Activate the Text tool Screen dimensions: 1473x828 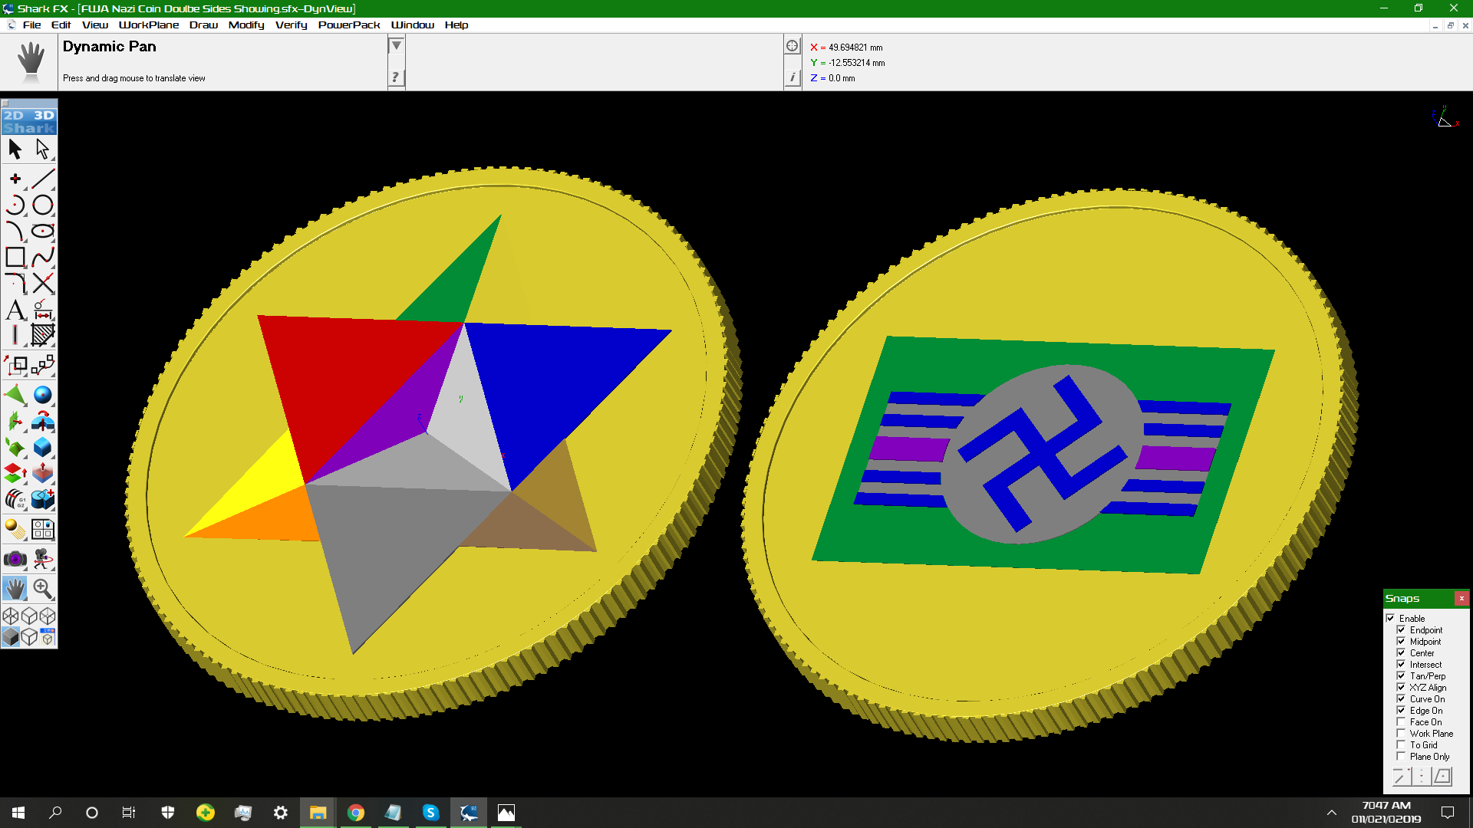tap(15, 310)
